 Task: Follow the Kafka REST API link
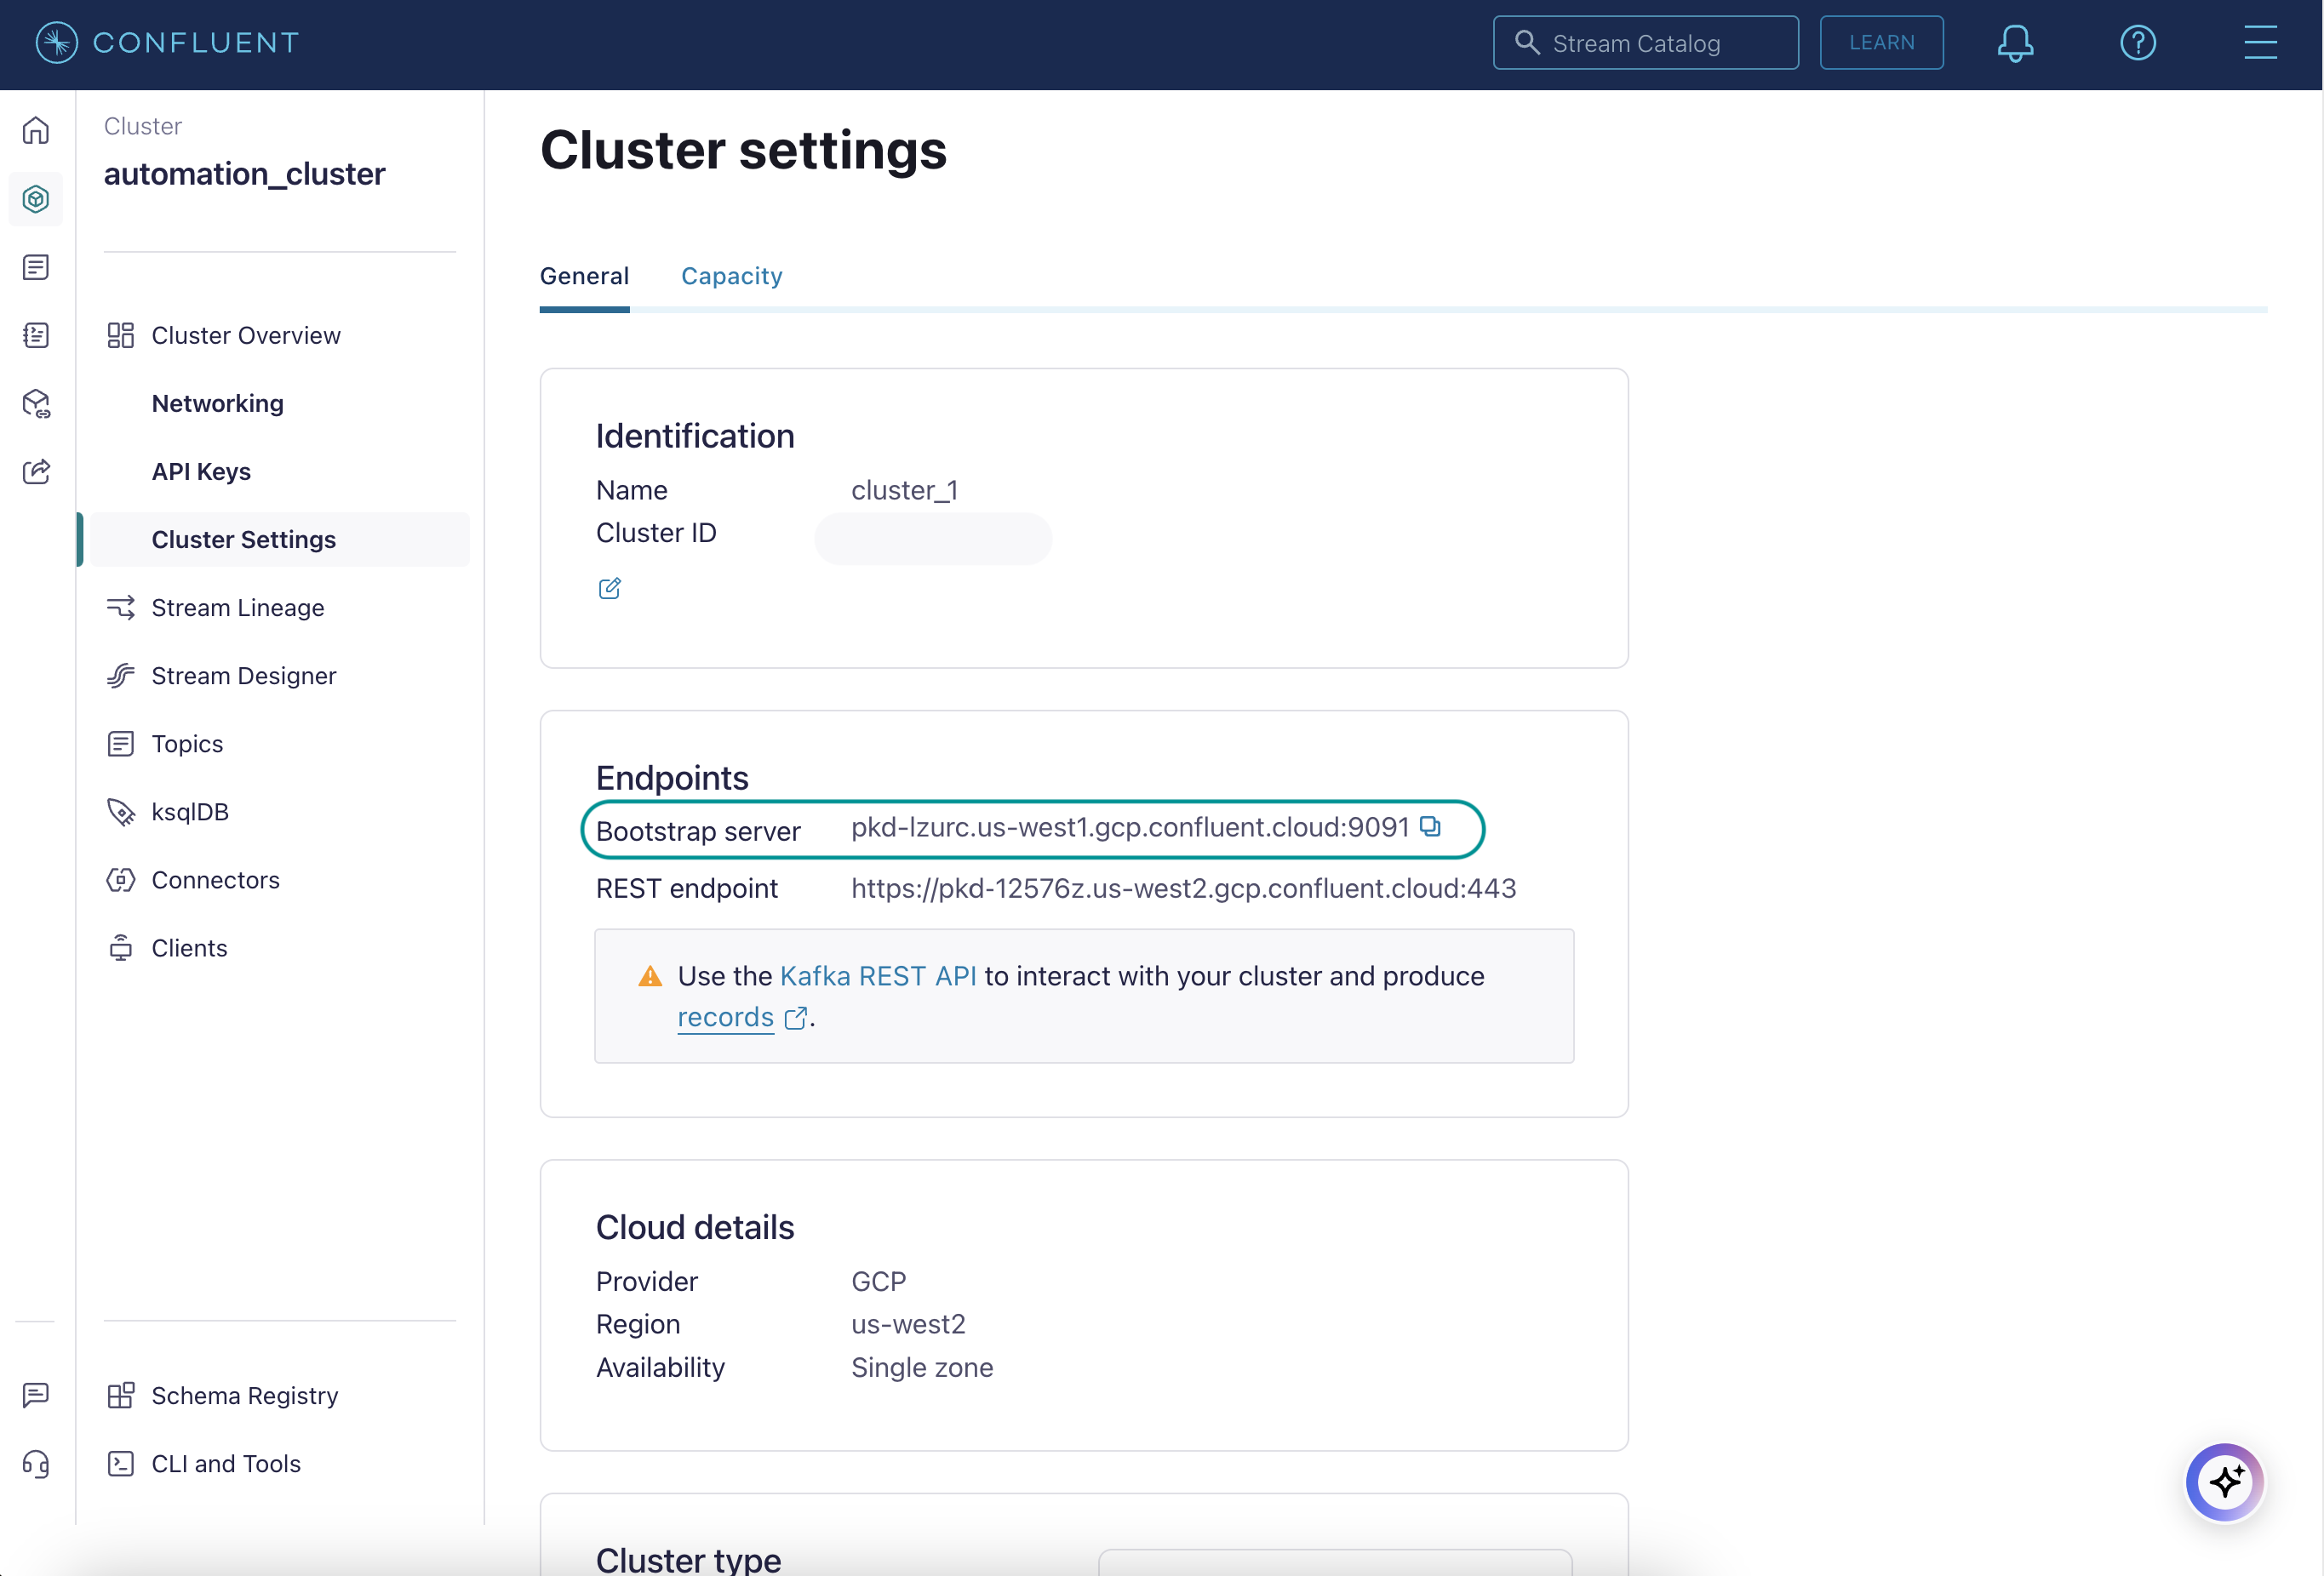point(878,975)
